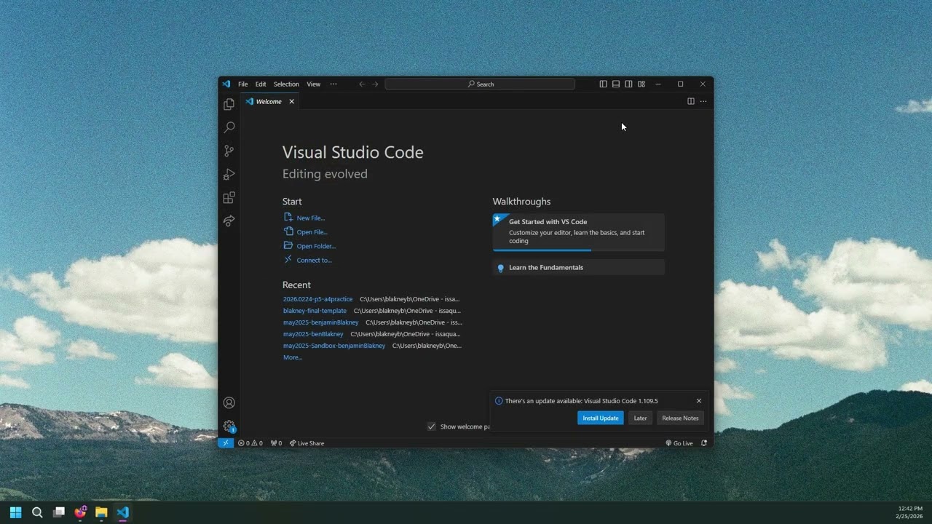Open the Get Started with VS Code walkthrough

pyautogui.click(x=579, y=232)
